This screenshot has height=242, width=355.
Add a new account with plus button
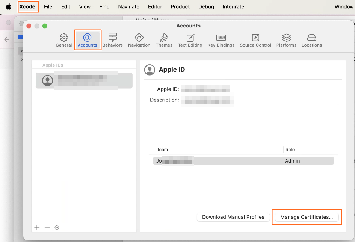[37, 228]
